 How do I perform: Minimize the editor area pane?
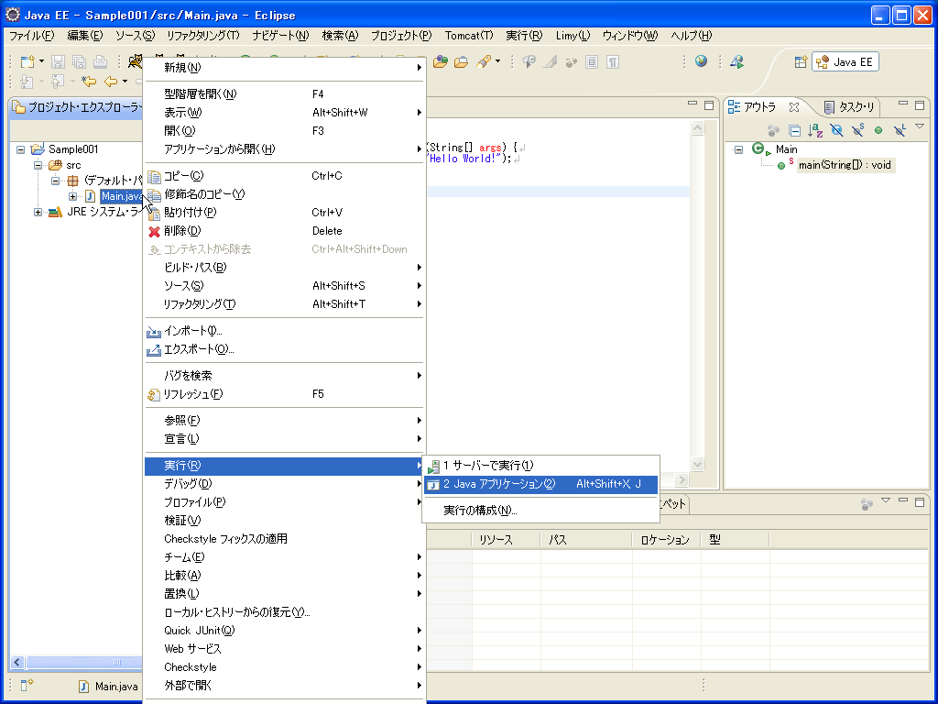click(x=693, y=104)
